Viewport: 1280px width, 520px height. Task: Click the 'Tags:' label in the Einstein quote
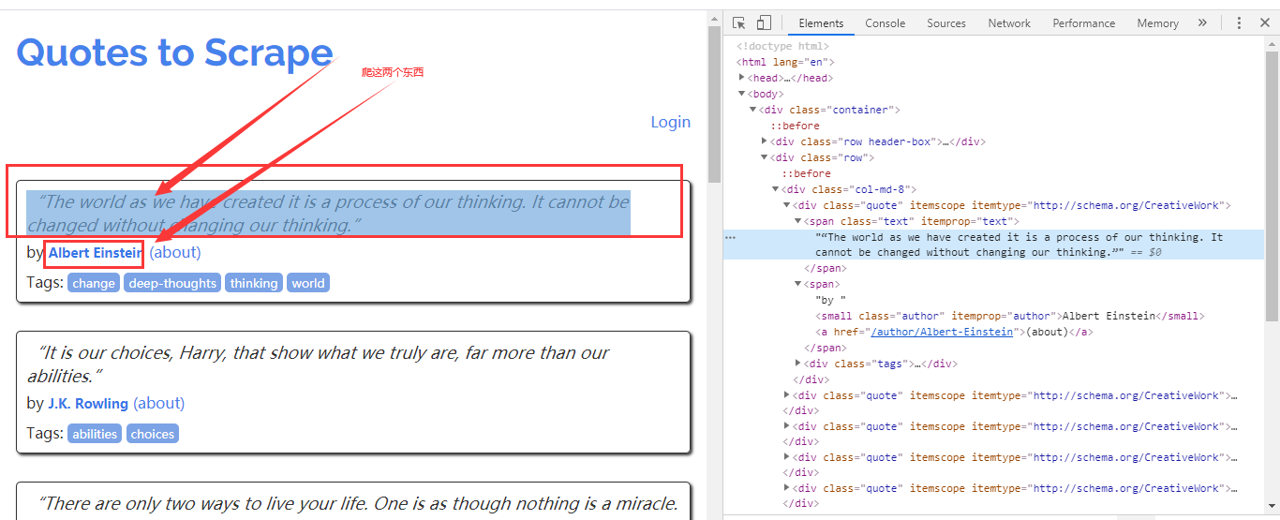45,283
